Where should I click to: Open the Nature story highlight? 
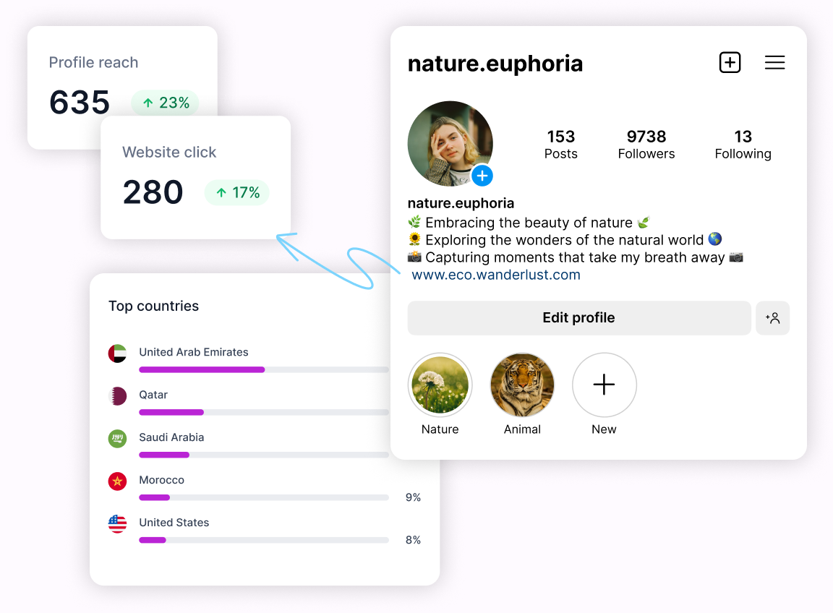point(440,385)
